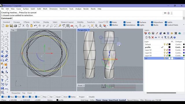Toggle Ortho in status bar
The height and width of the screenshot is (104, 185).
click(92, 100)
